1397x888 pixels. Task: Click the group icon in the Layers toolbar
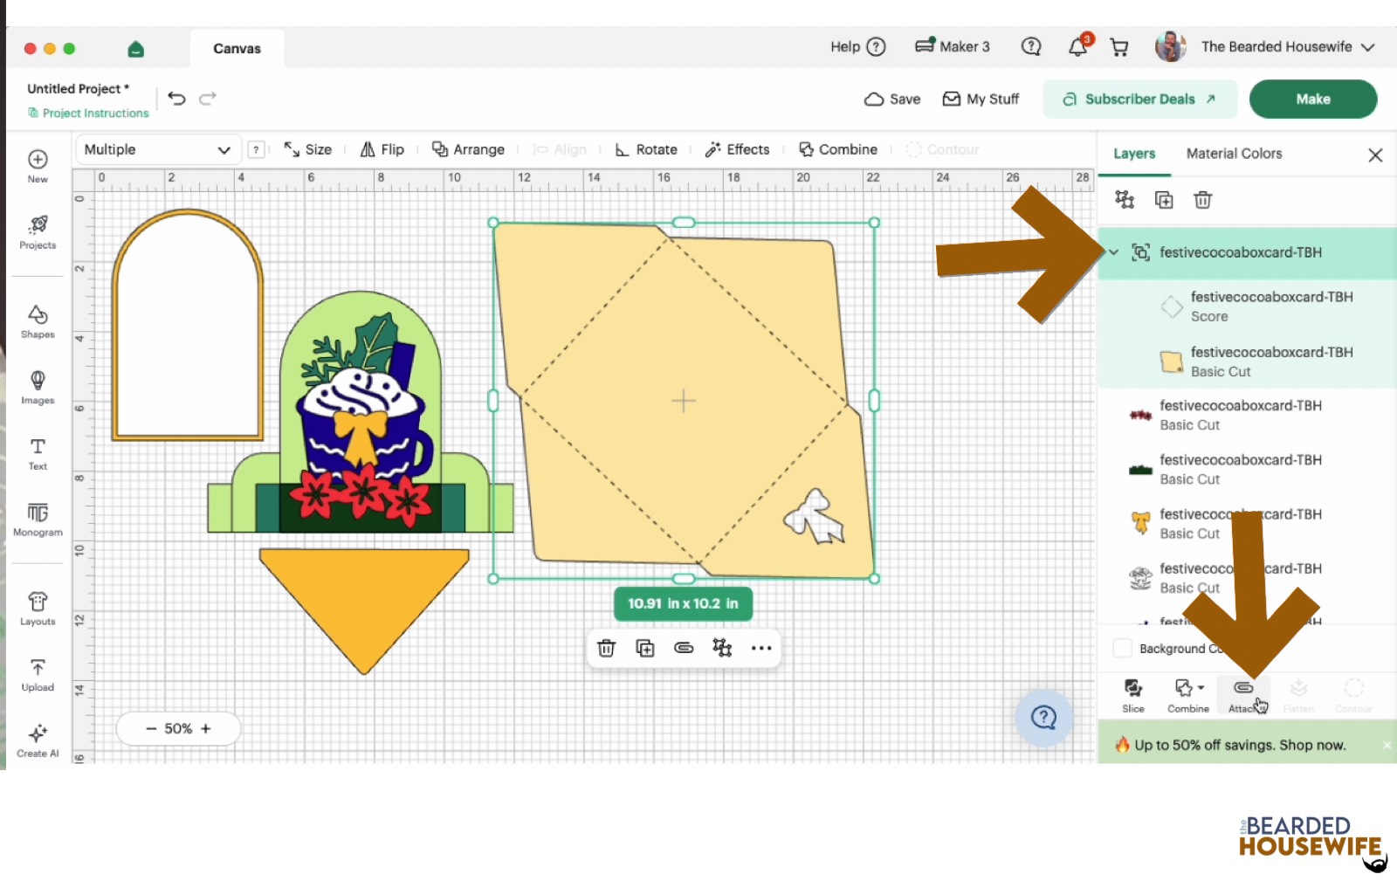(1125, 200)
